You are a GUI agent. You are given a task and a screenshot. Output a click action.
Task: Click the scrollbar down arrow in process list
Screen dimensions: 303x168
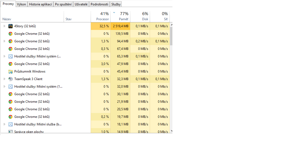171,131
